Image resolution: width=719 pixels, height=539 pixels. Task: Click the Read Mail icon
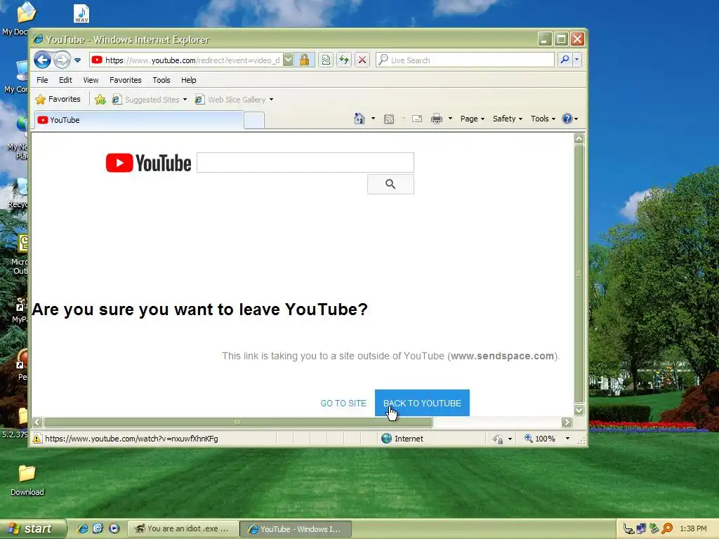417,119
